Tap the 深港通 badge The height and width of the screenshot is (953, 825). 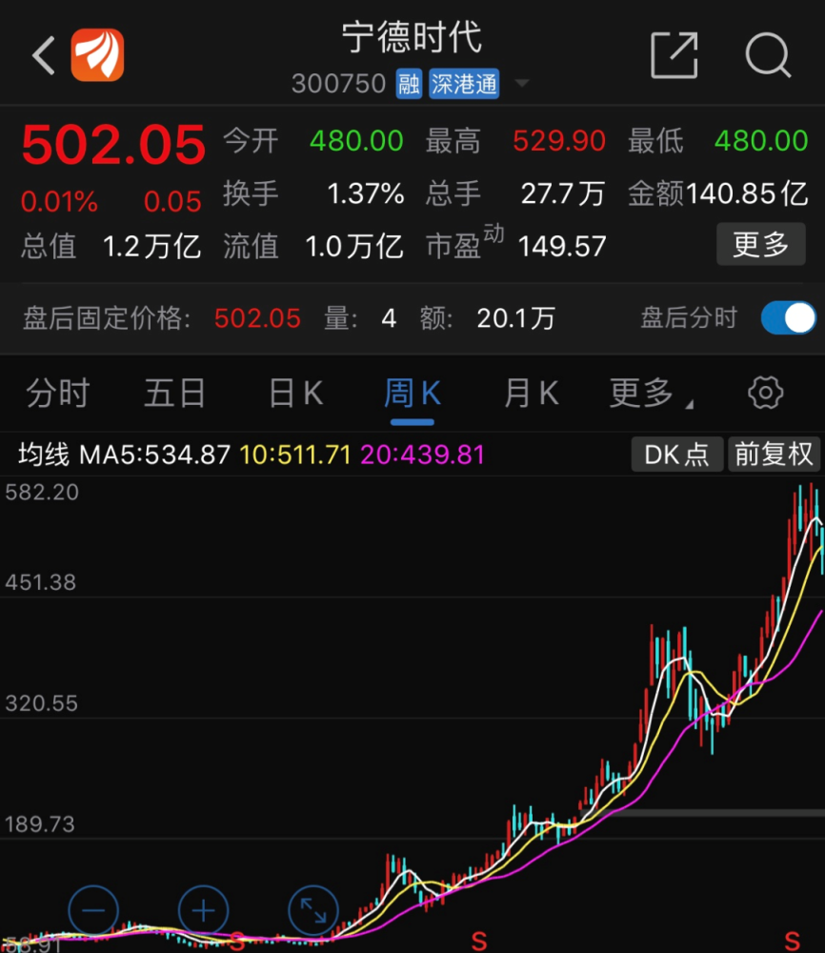tap(464, 84)
